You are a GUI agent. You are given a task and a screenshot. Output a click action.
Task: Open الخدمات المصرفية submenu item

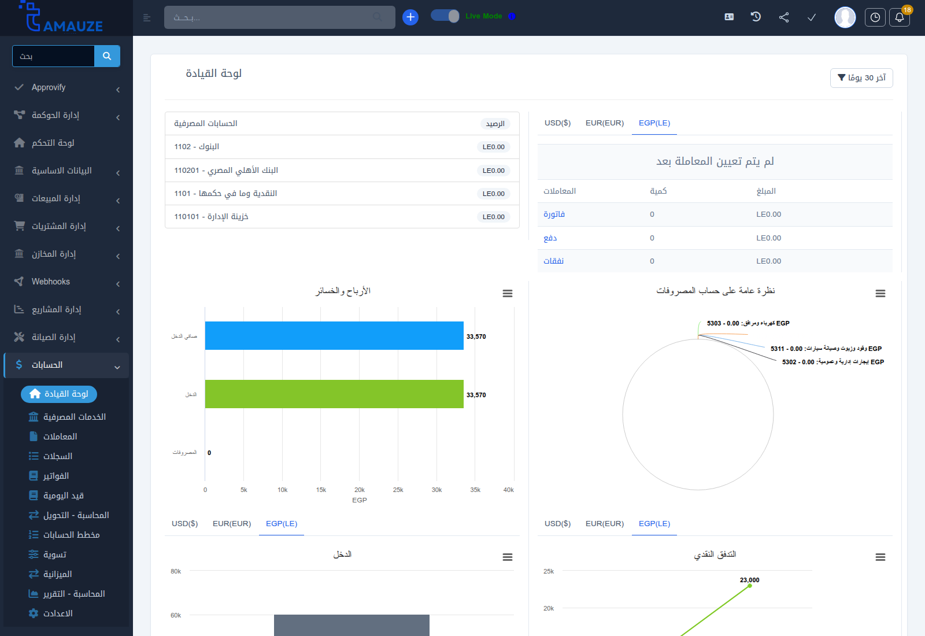click(67, 417)
